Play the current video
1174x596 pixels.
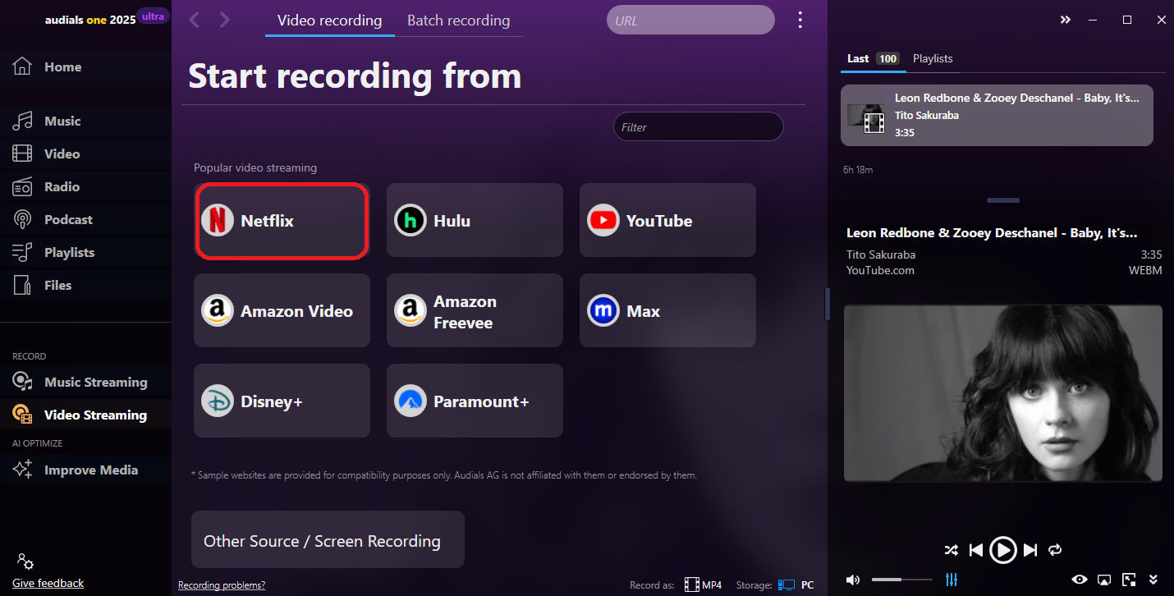pos(1003,550)
